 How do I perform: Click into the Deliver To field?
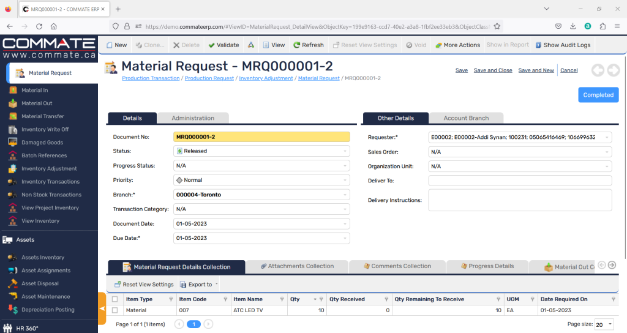(519, 181)
